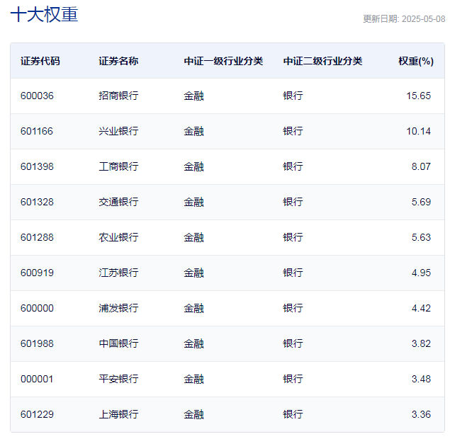
Task: Select security code 600000
Action: 37,308
